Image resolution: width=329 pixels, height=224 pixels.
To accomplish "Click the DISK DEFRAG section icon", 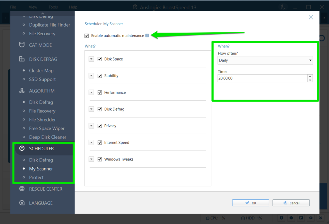I will [x=22, y=59].
